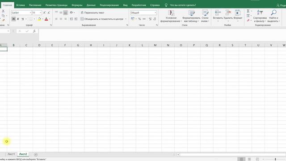Open Стили ячеек gallery
Image resolution: width=286 pixels, height=161 pixels.
(205, 16)
